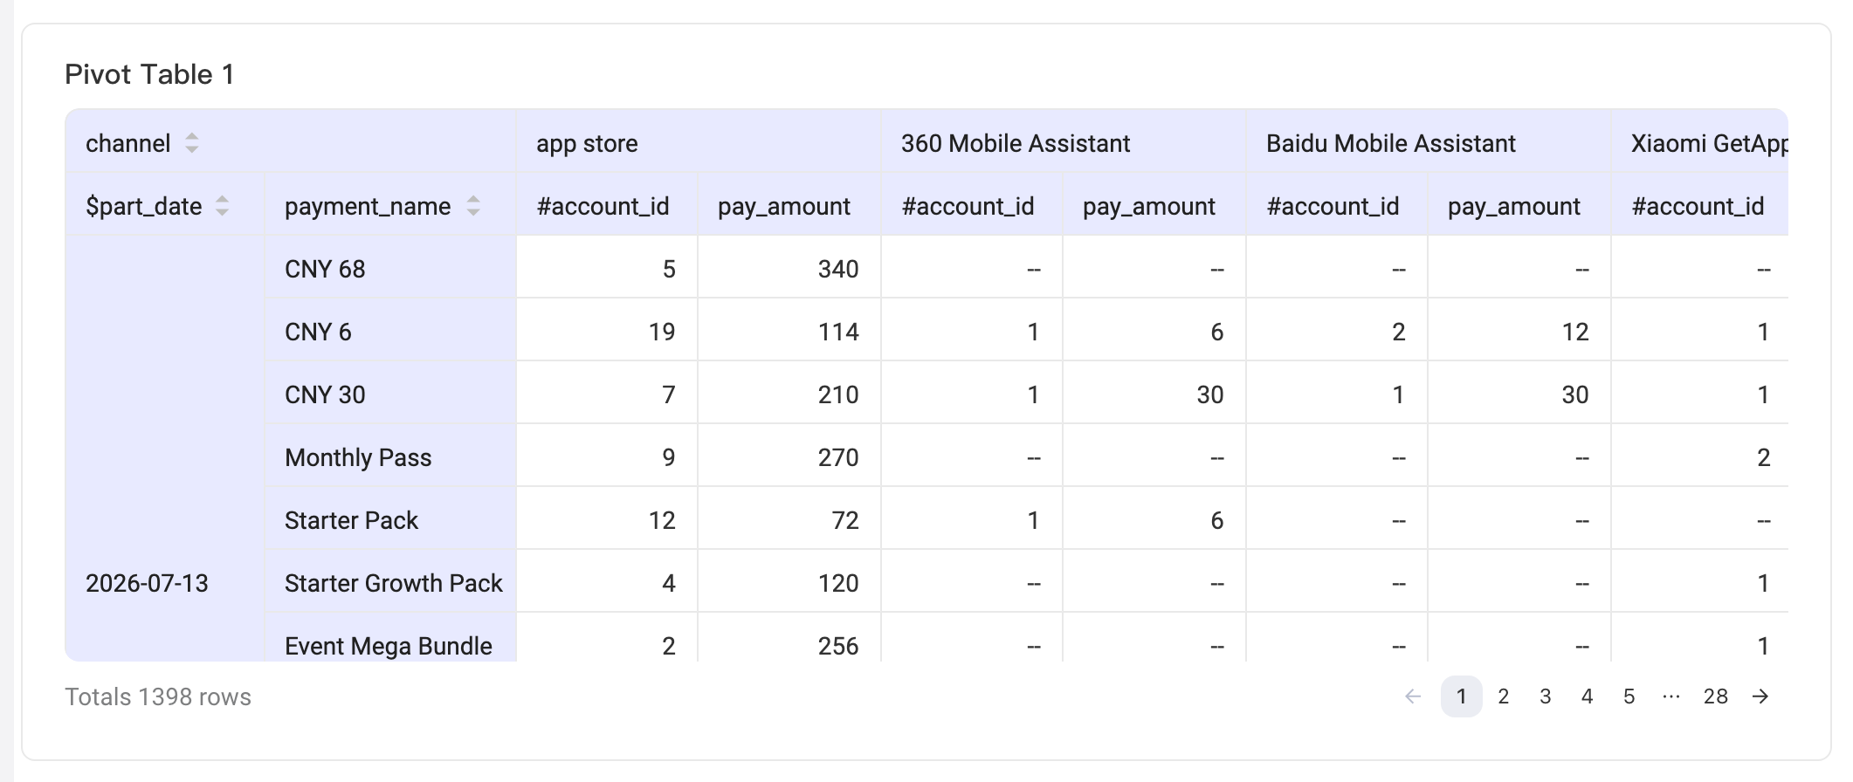
Task: Jump to last page 28
Action: (x=1716, y=696)
